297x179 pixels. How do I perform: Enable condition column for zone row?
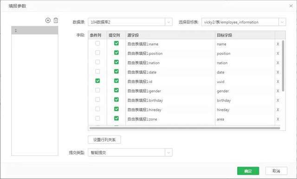[x=97, y=118]
